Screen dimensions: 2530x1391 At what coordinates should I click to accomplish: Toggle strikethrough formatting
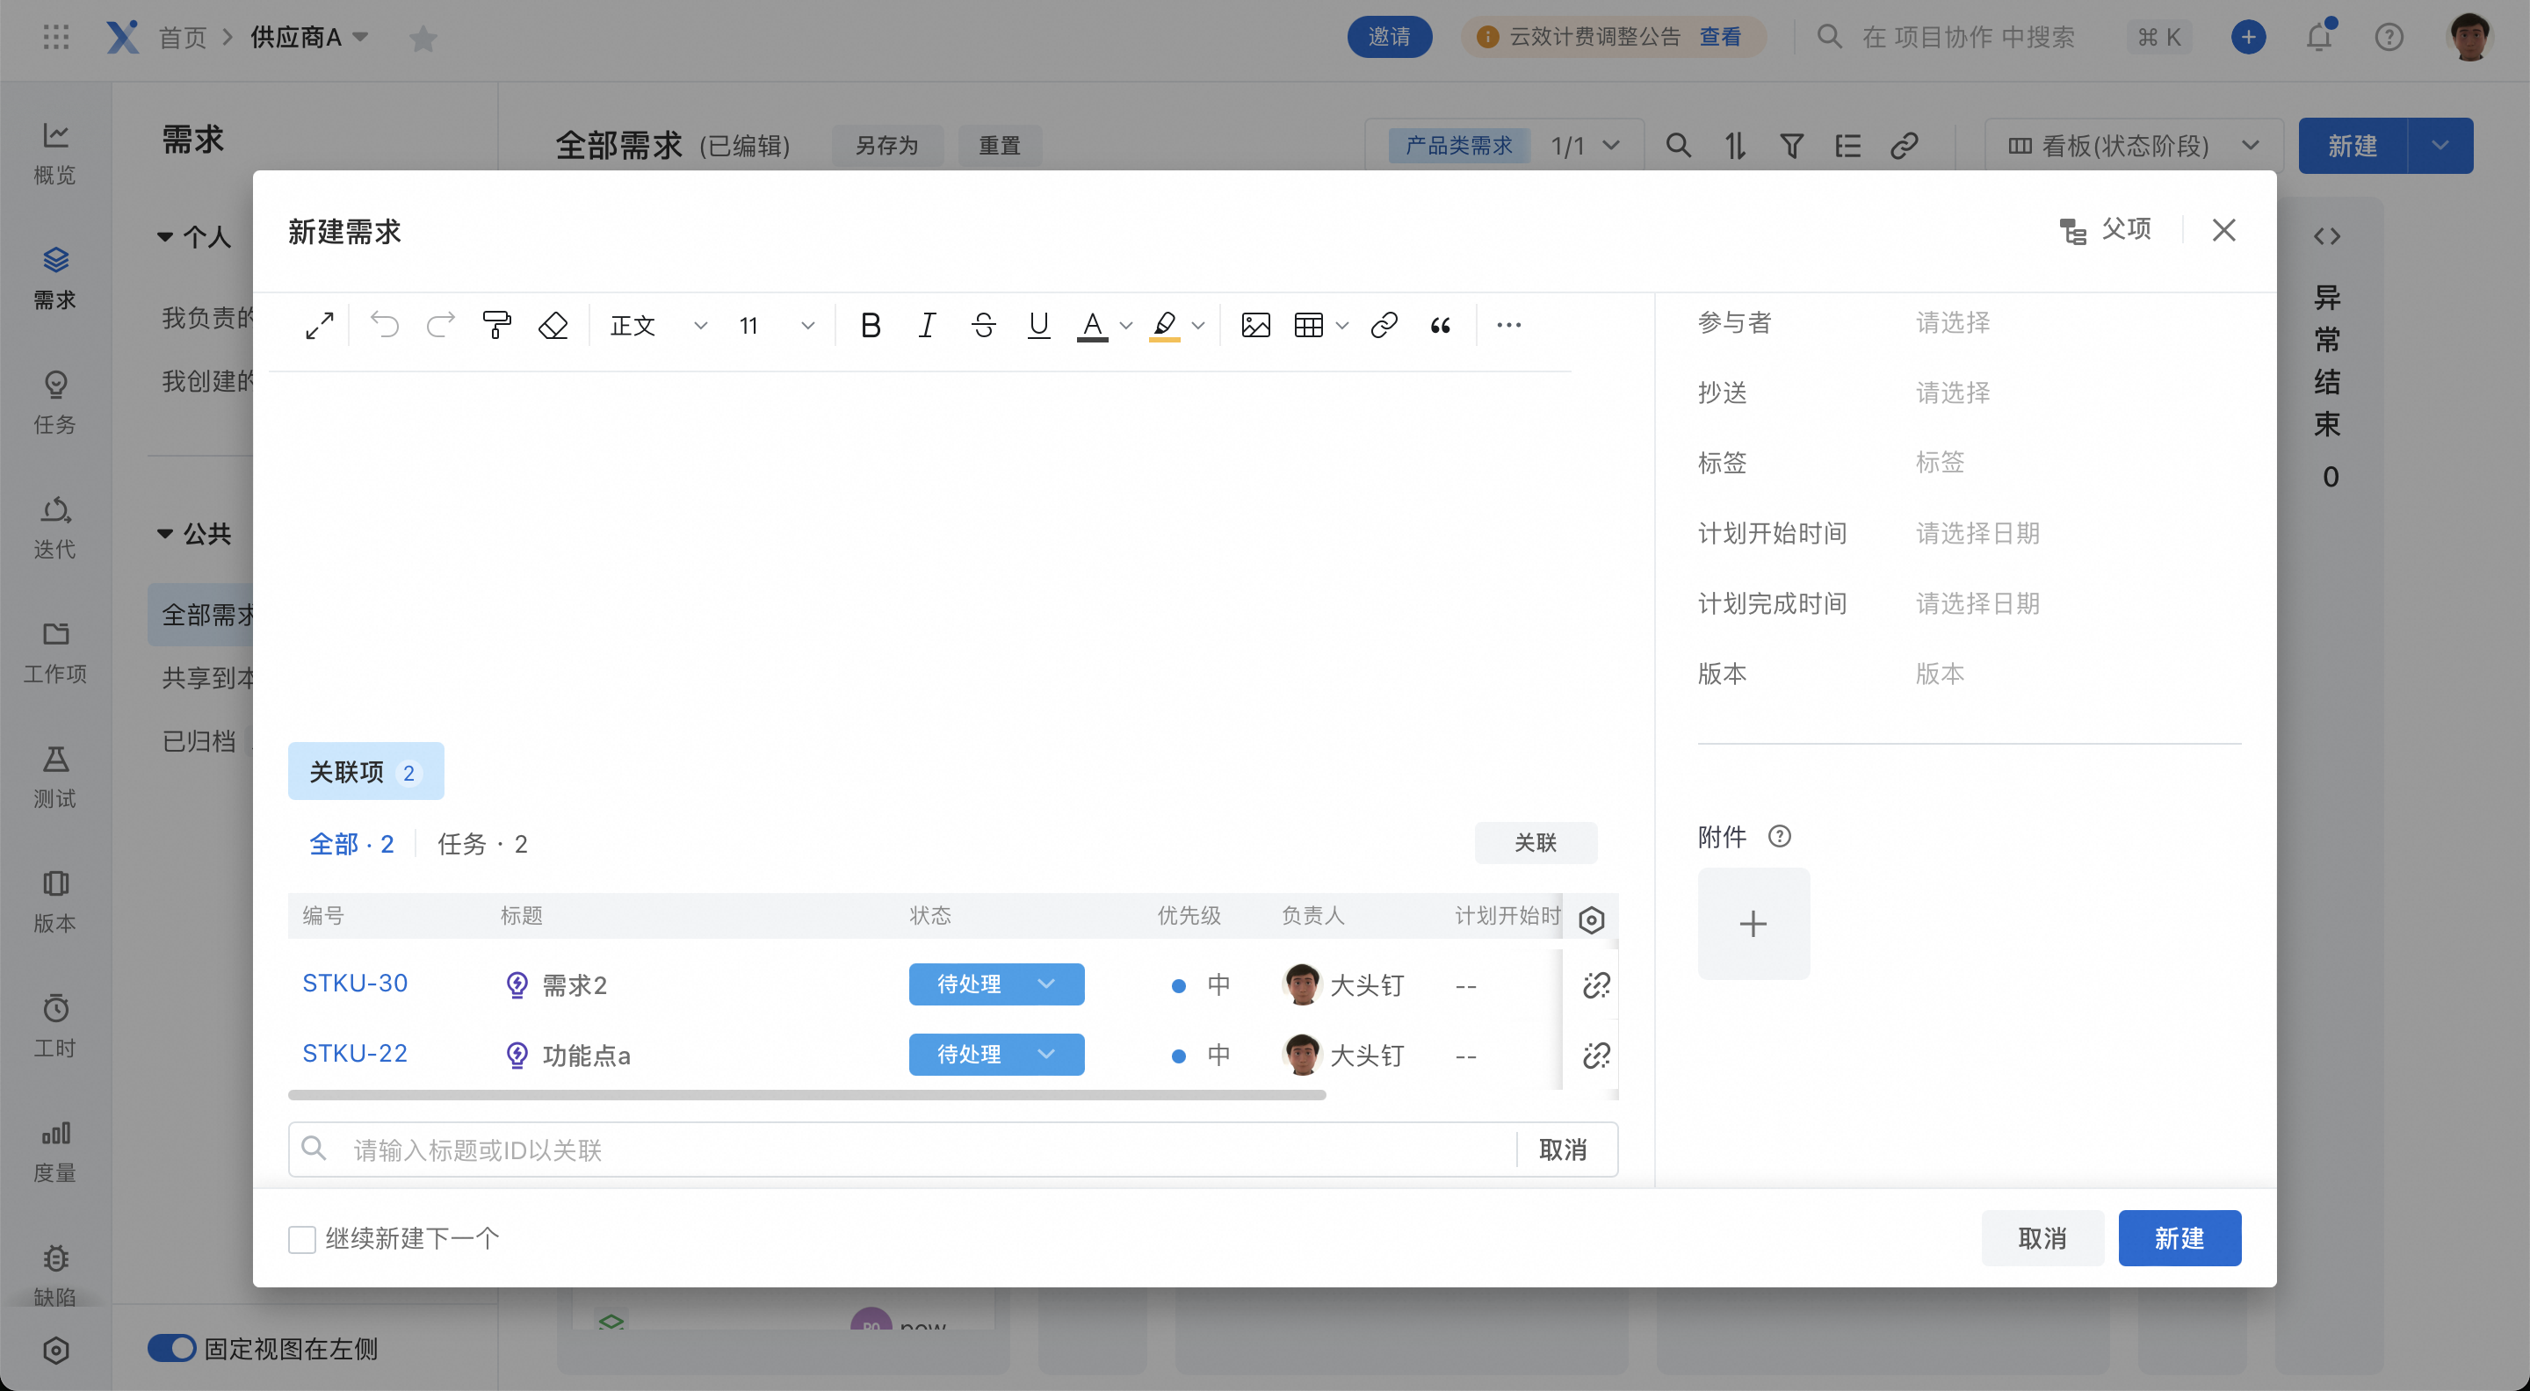[983, 325]
